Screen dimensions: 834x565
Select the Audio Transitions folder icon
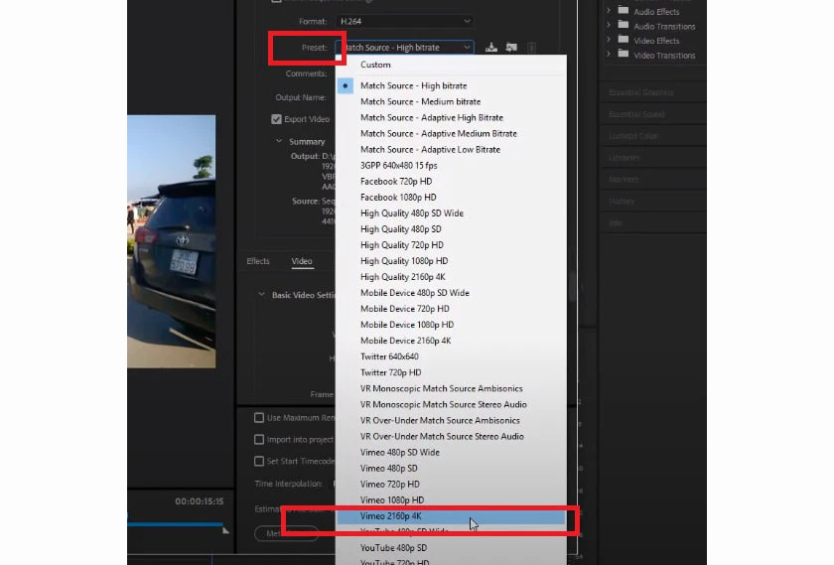point(624,25)
